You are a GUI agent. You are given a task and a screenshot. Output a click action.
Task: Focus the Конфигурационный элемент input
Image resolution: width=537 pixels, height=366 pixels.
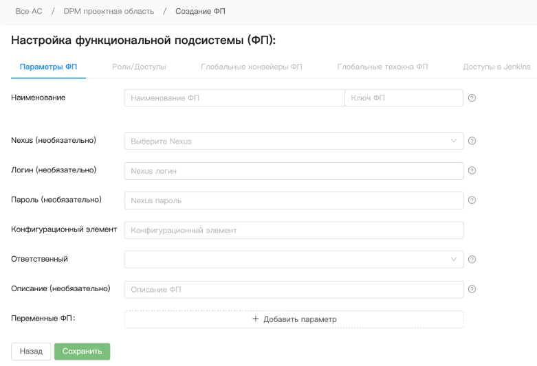click(x=294, y=230)
